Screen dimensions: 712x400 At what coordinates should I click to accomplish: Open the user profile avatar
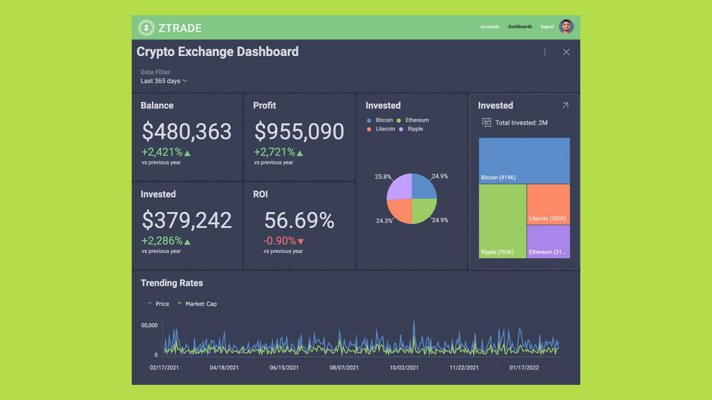pyautogui.click(x=566, y=27)
